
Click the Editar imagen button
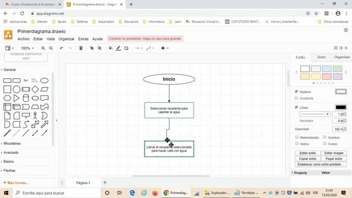pyautogui.click(x=334, y=153)
